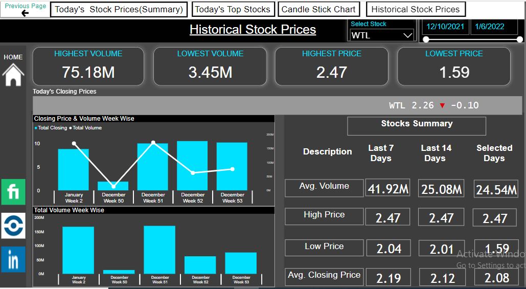Viewport: 526px width, 289px height.
Task: Click January Week 2 bar in volume chart
Action: point(78,250)
